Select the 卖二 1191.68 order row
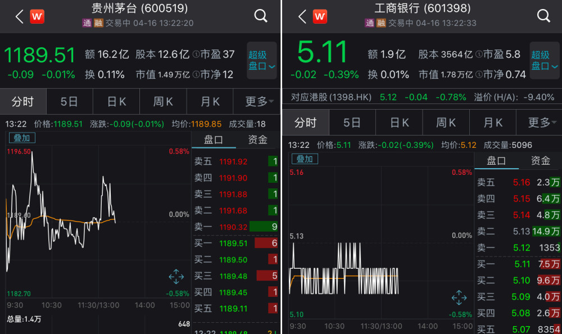 [236, 210]
